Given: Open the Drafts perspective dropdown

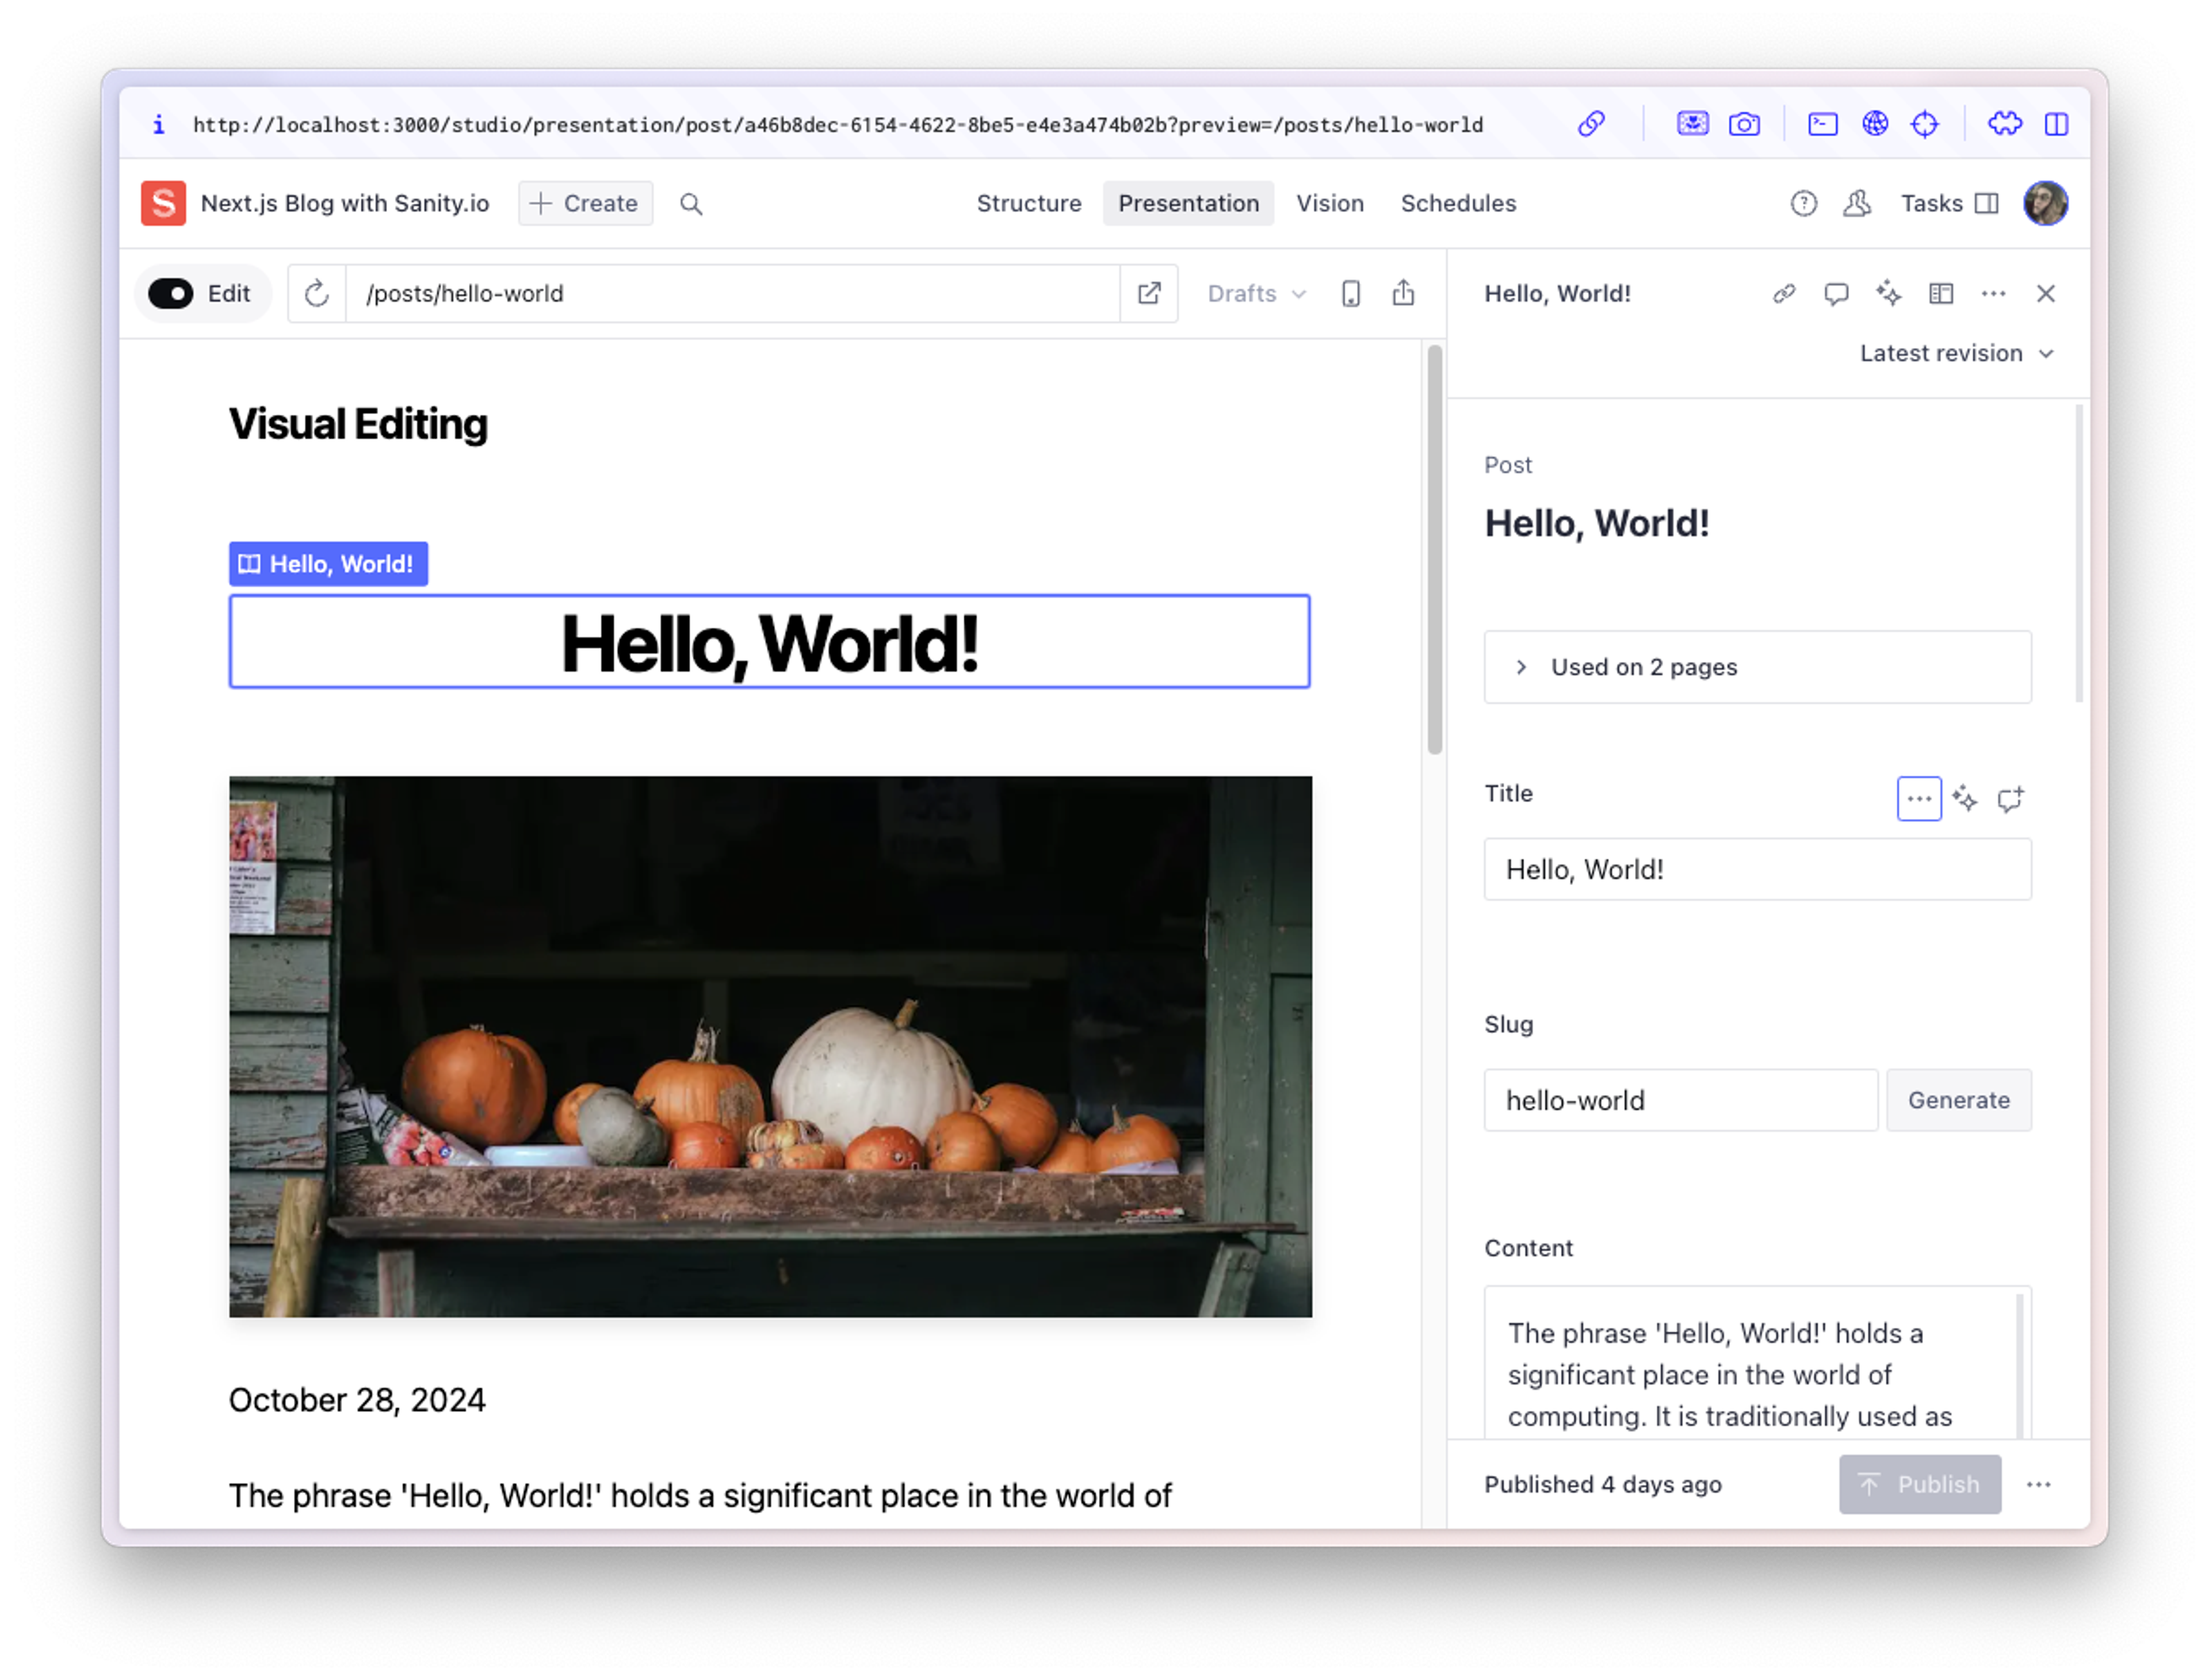Looking at the screenshot, I should 1256,293.
